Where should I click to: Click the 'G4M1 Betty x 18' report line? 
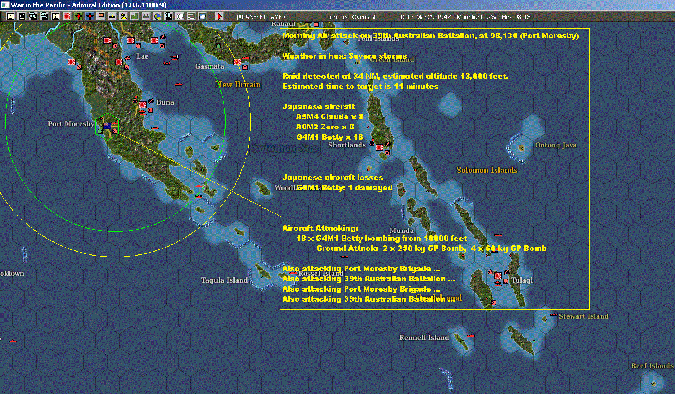[x=329, y=137]
